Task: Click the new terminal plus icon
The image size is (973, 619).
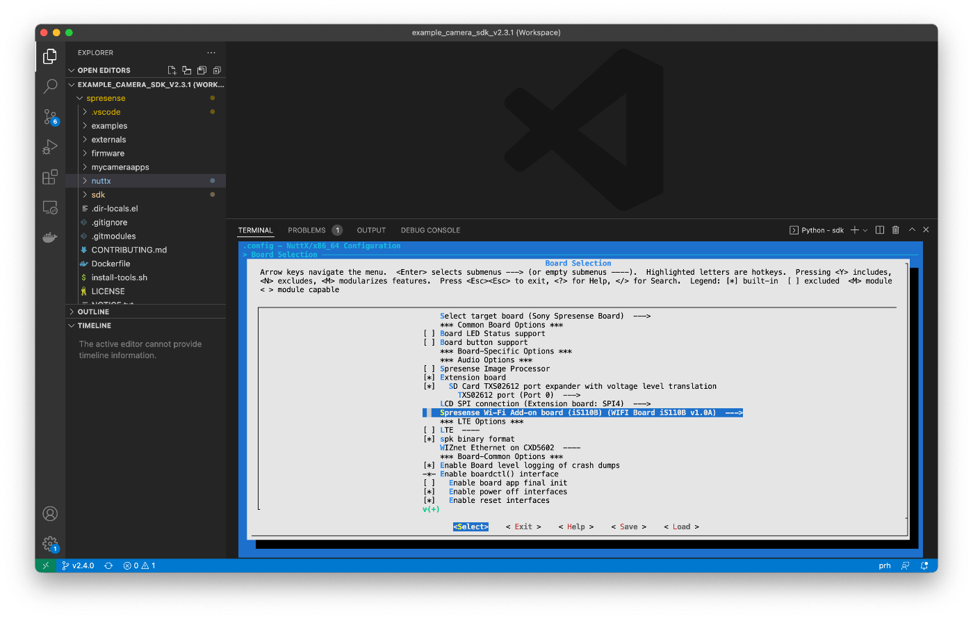Action: tap(855, 230)
